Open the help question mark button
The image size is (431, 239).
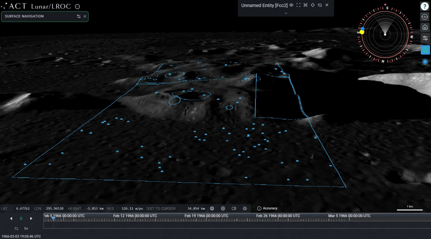[424, 6]
